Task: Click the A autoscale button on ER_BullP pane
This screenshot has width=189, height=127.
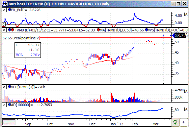Action: tap(186, 15)
